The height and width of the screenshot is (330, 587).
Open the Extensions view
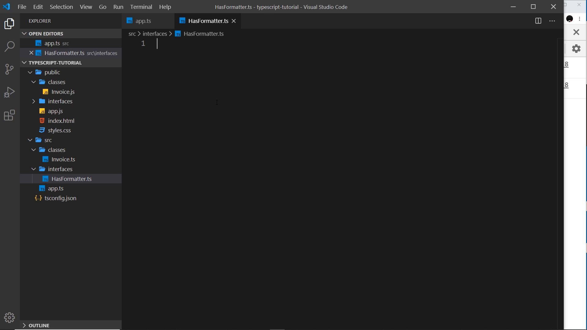[x=9, y=115]
